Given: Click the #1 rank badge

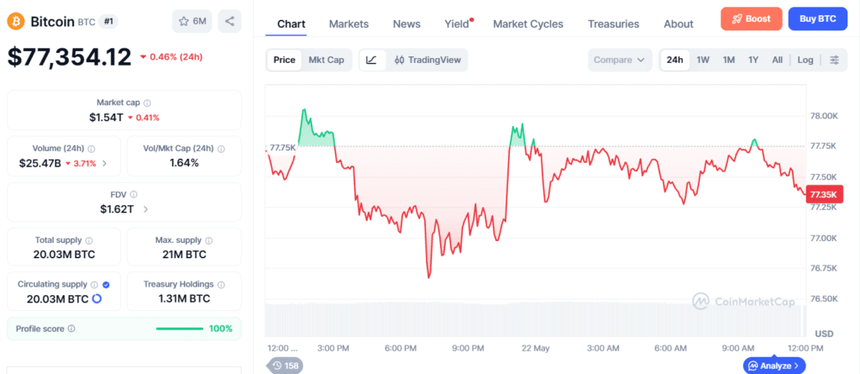Looking at the screenshot, I should pos(108,21).
